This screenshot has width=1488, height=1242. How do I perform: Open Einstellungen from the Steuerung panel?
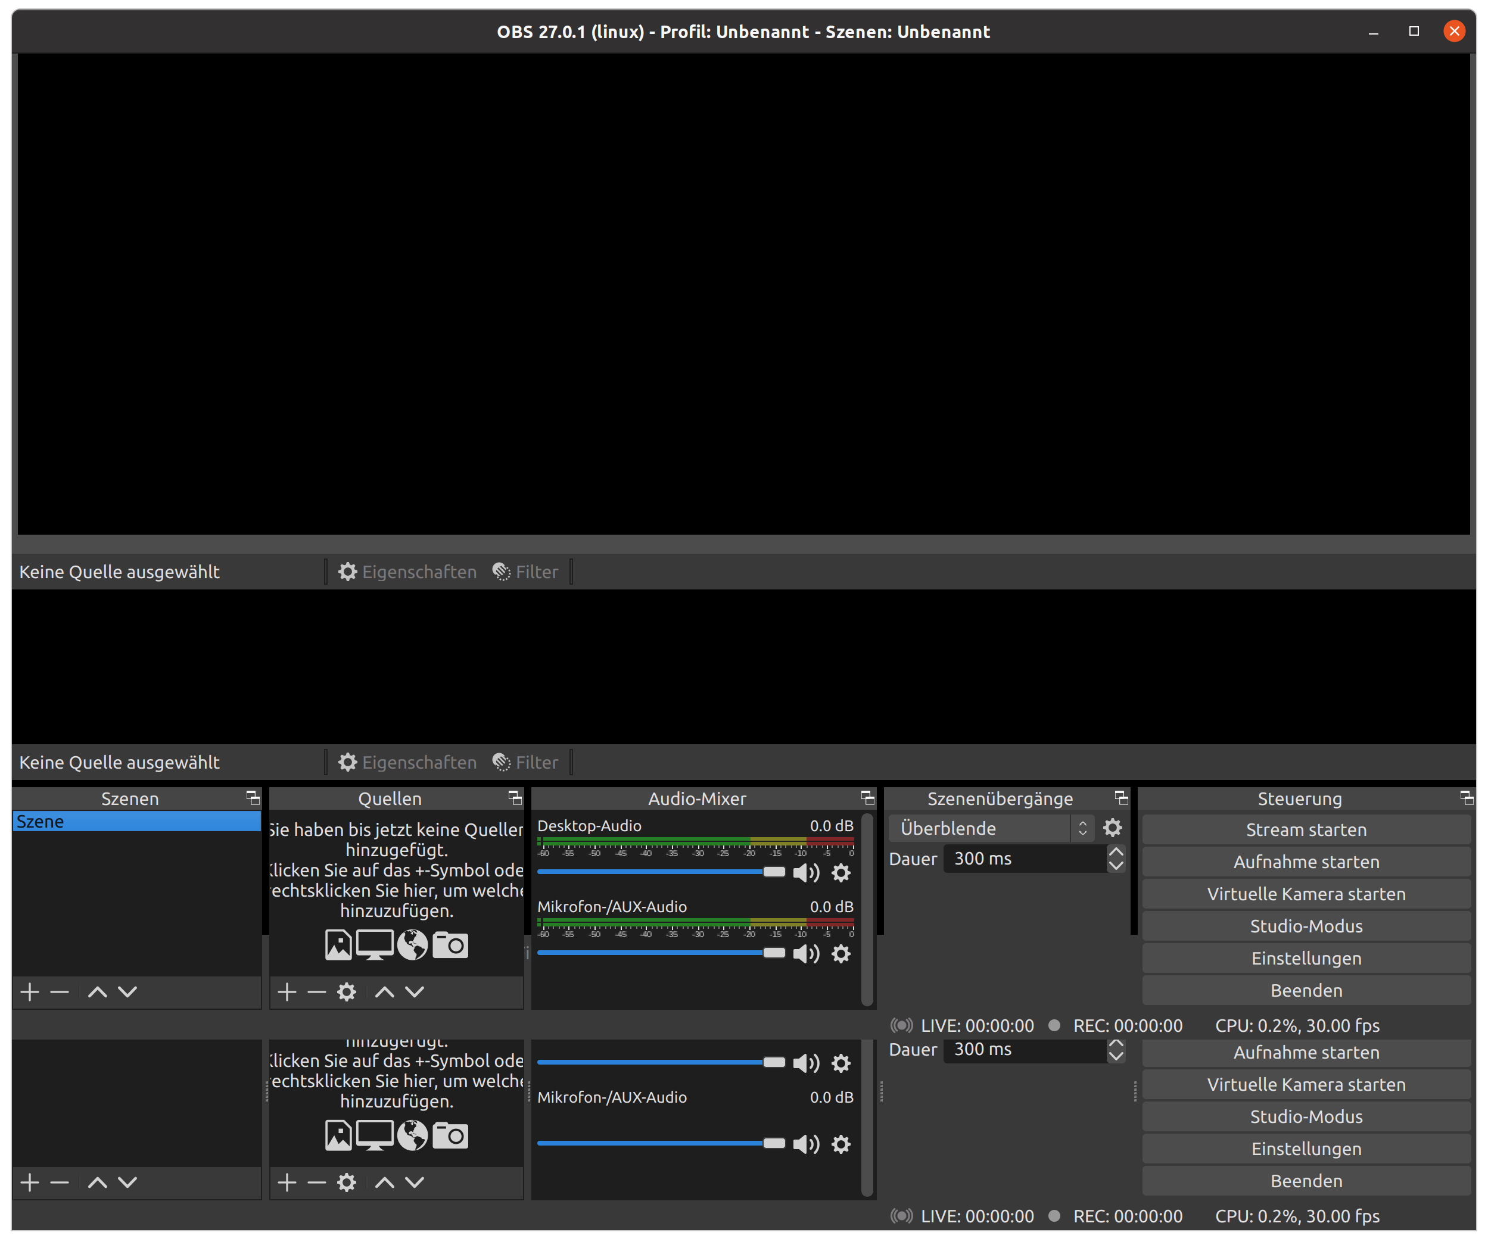point(1306,958)
